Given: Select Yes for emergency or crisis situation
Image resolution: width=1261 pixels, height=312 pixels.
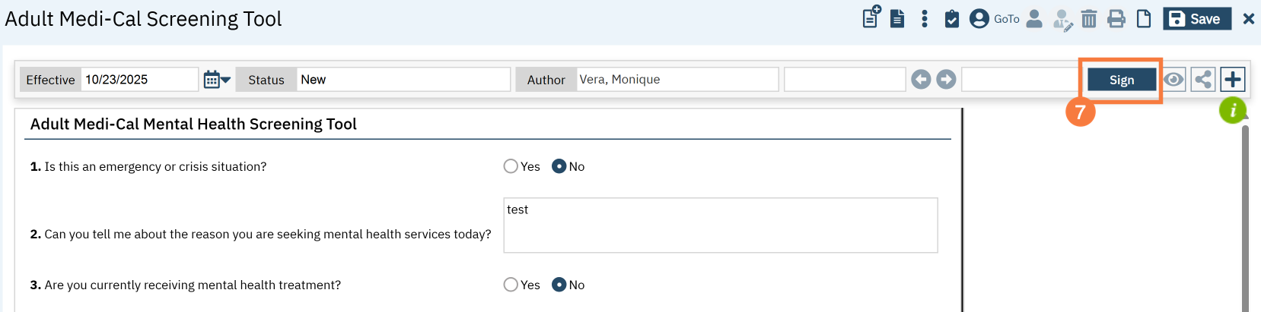Looking at the screenshot, I should tap(511, 166).
